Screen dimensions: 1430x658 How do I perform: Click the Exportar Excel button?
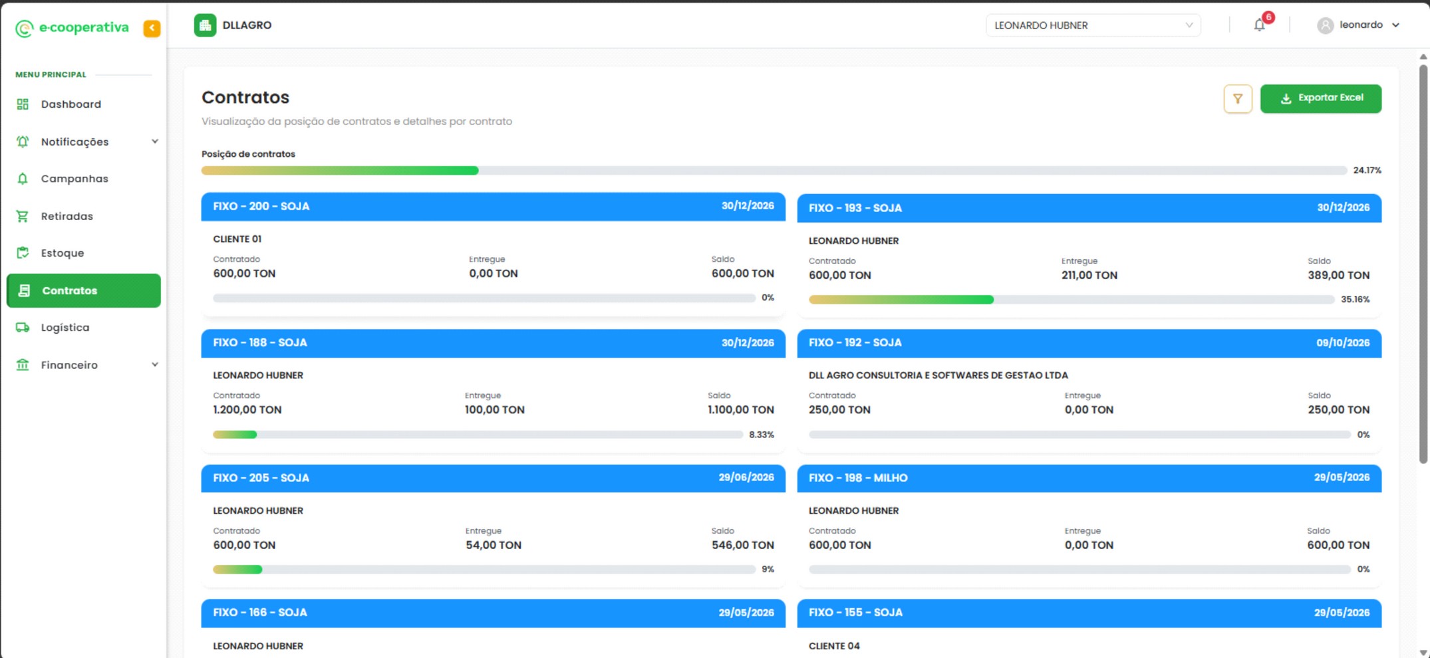click(1320, 98)
